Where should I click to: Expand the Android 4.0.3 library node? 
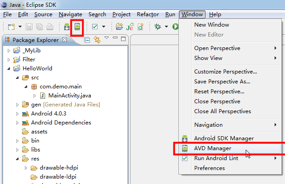click(x=17, y=114)
